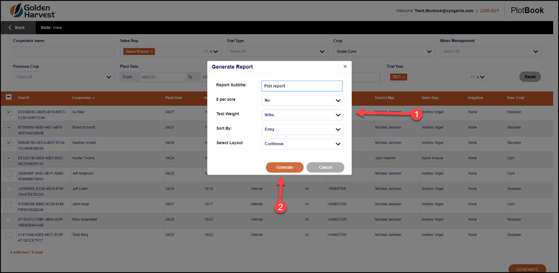Open the Test Weight dropdown
The image size is (559, 273).
pos(302,115)
